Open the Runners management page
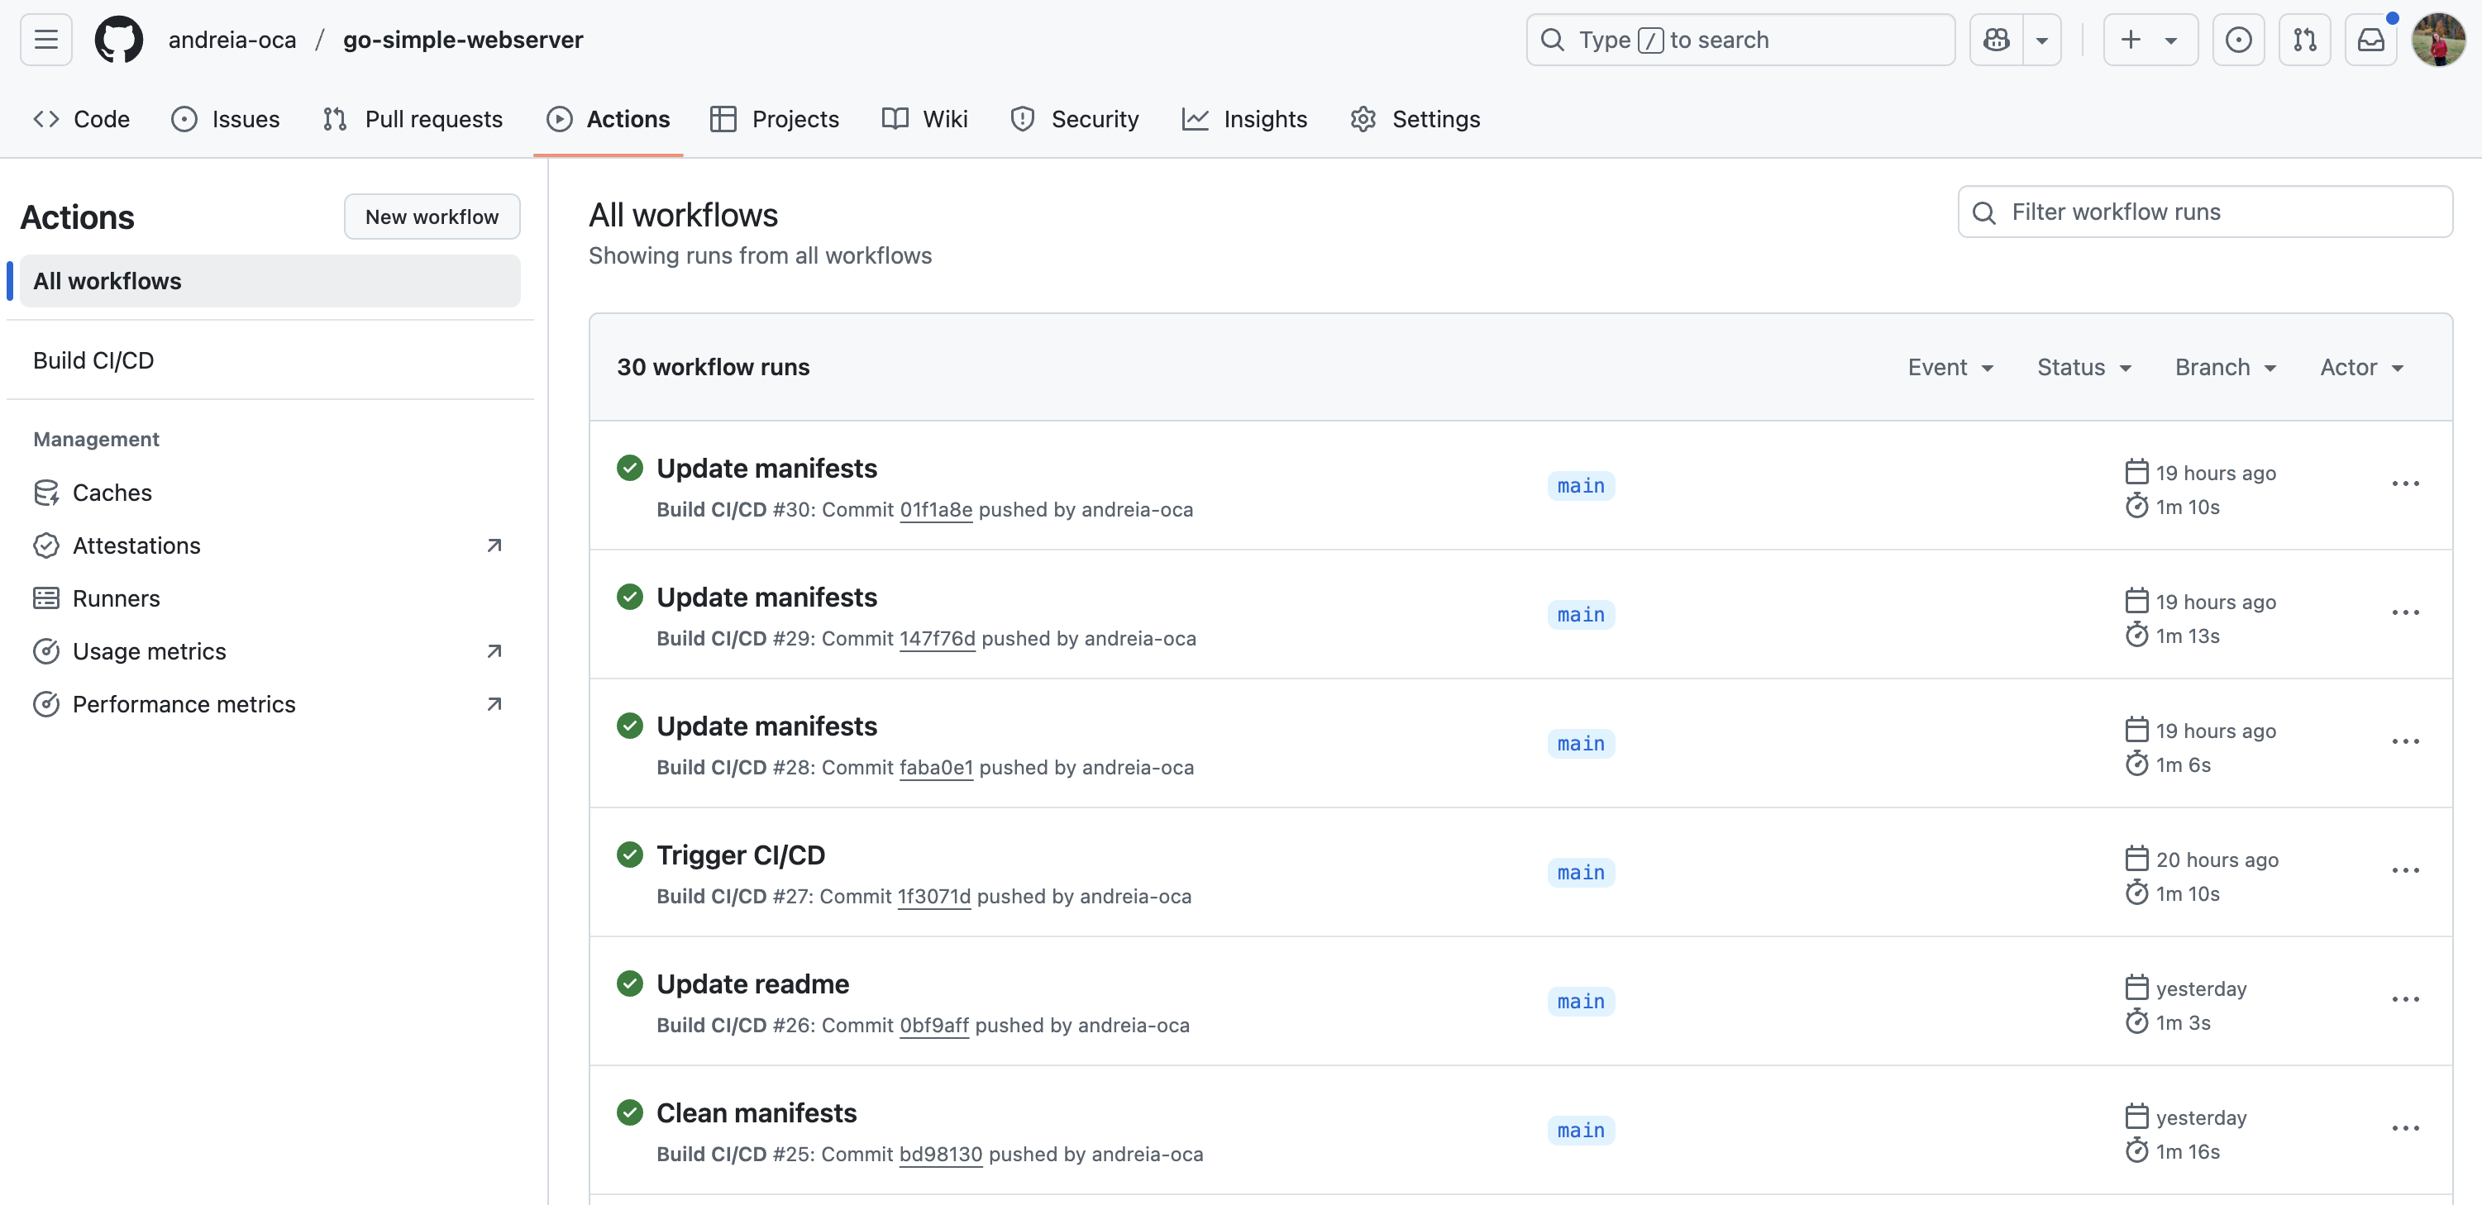Screen dimensions: 2482x1205 click(116, 598)
